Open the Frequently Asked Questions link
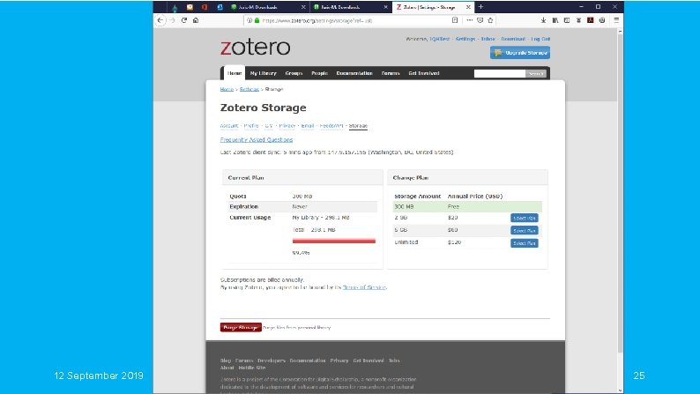700x394 pixels. point(257,139)
